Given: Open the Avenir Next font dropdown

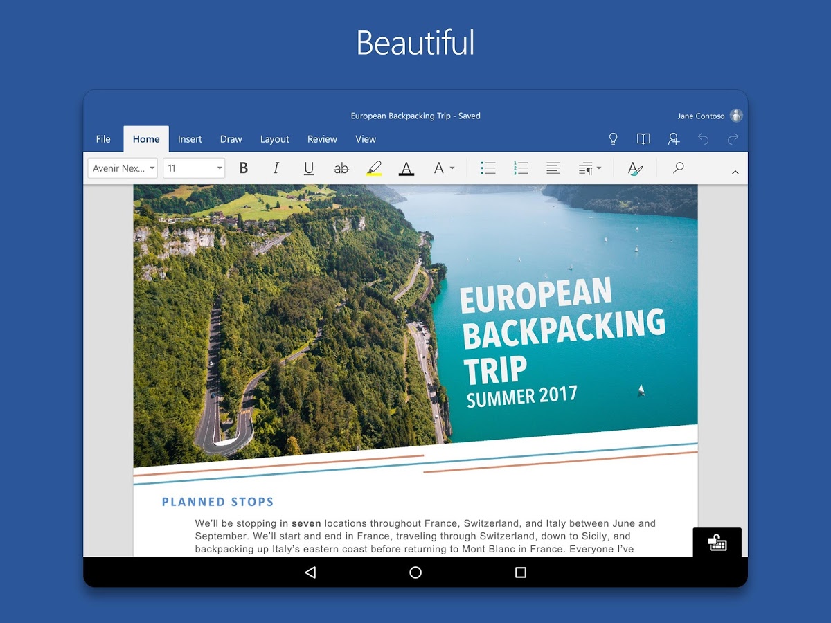Looking at the screenshot, I should coord(122,168).
